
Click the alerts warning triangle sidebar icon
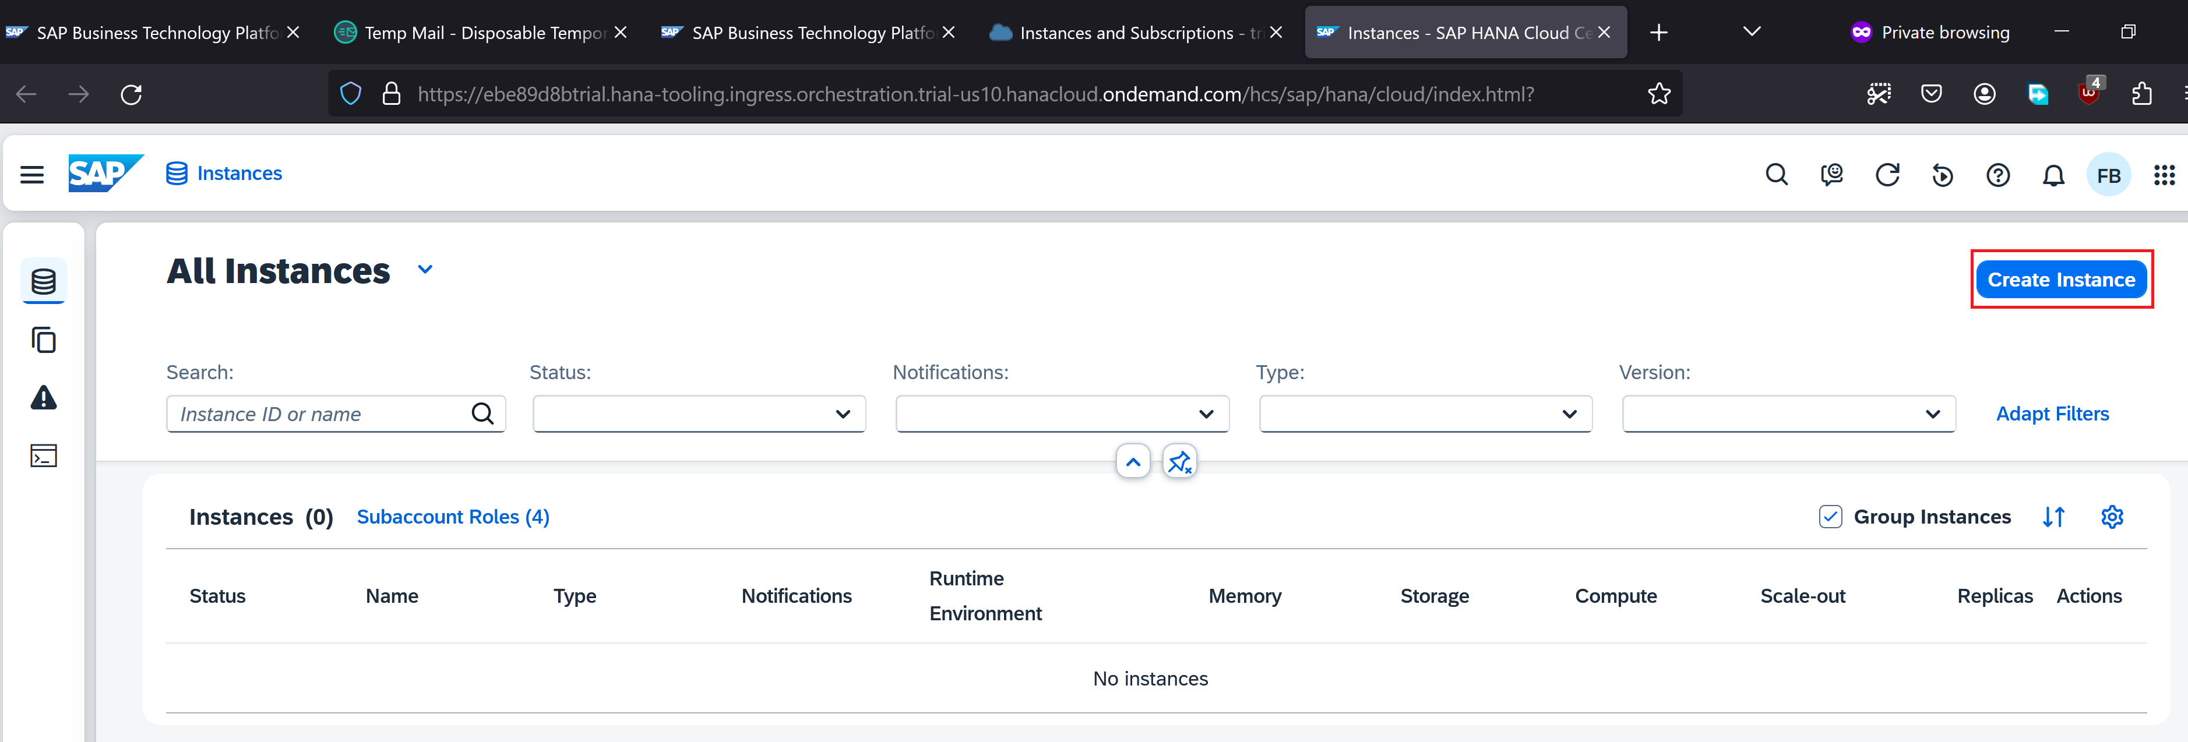pos(43,397)
